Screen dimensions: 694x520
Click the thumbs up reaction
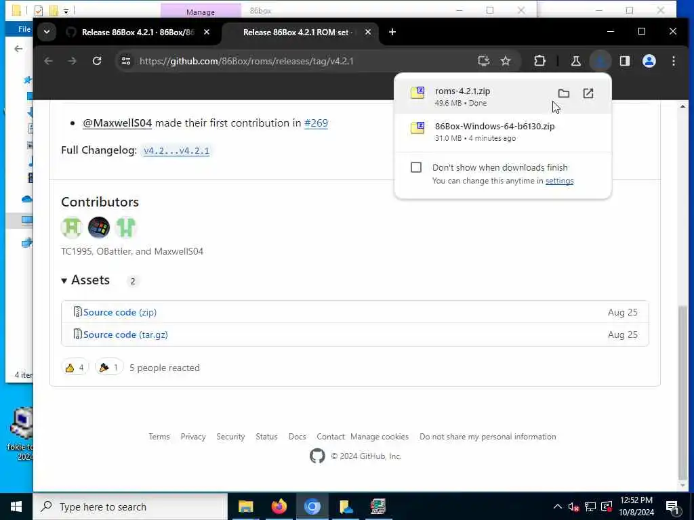(75, 368)
